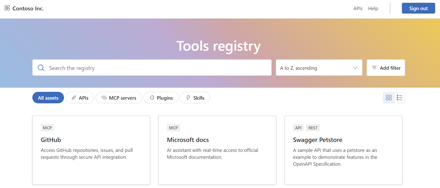
Task: Click the MCP servers cloud icon
Action: [x=104, y=98]
